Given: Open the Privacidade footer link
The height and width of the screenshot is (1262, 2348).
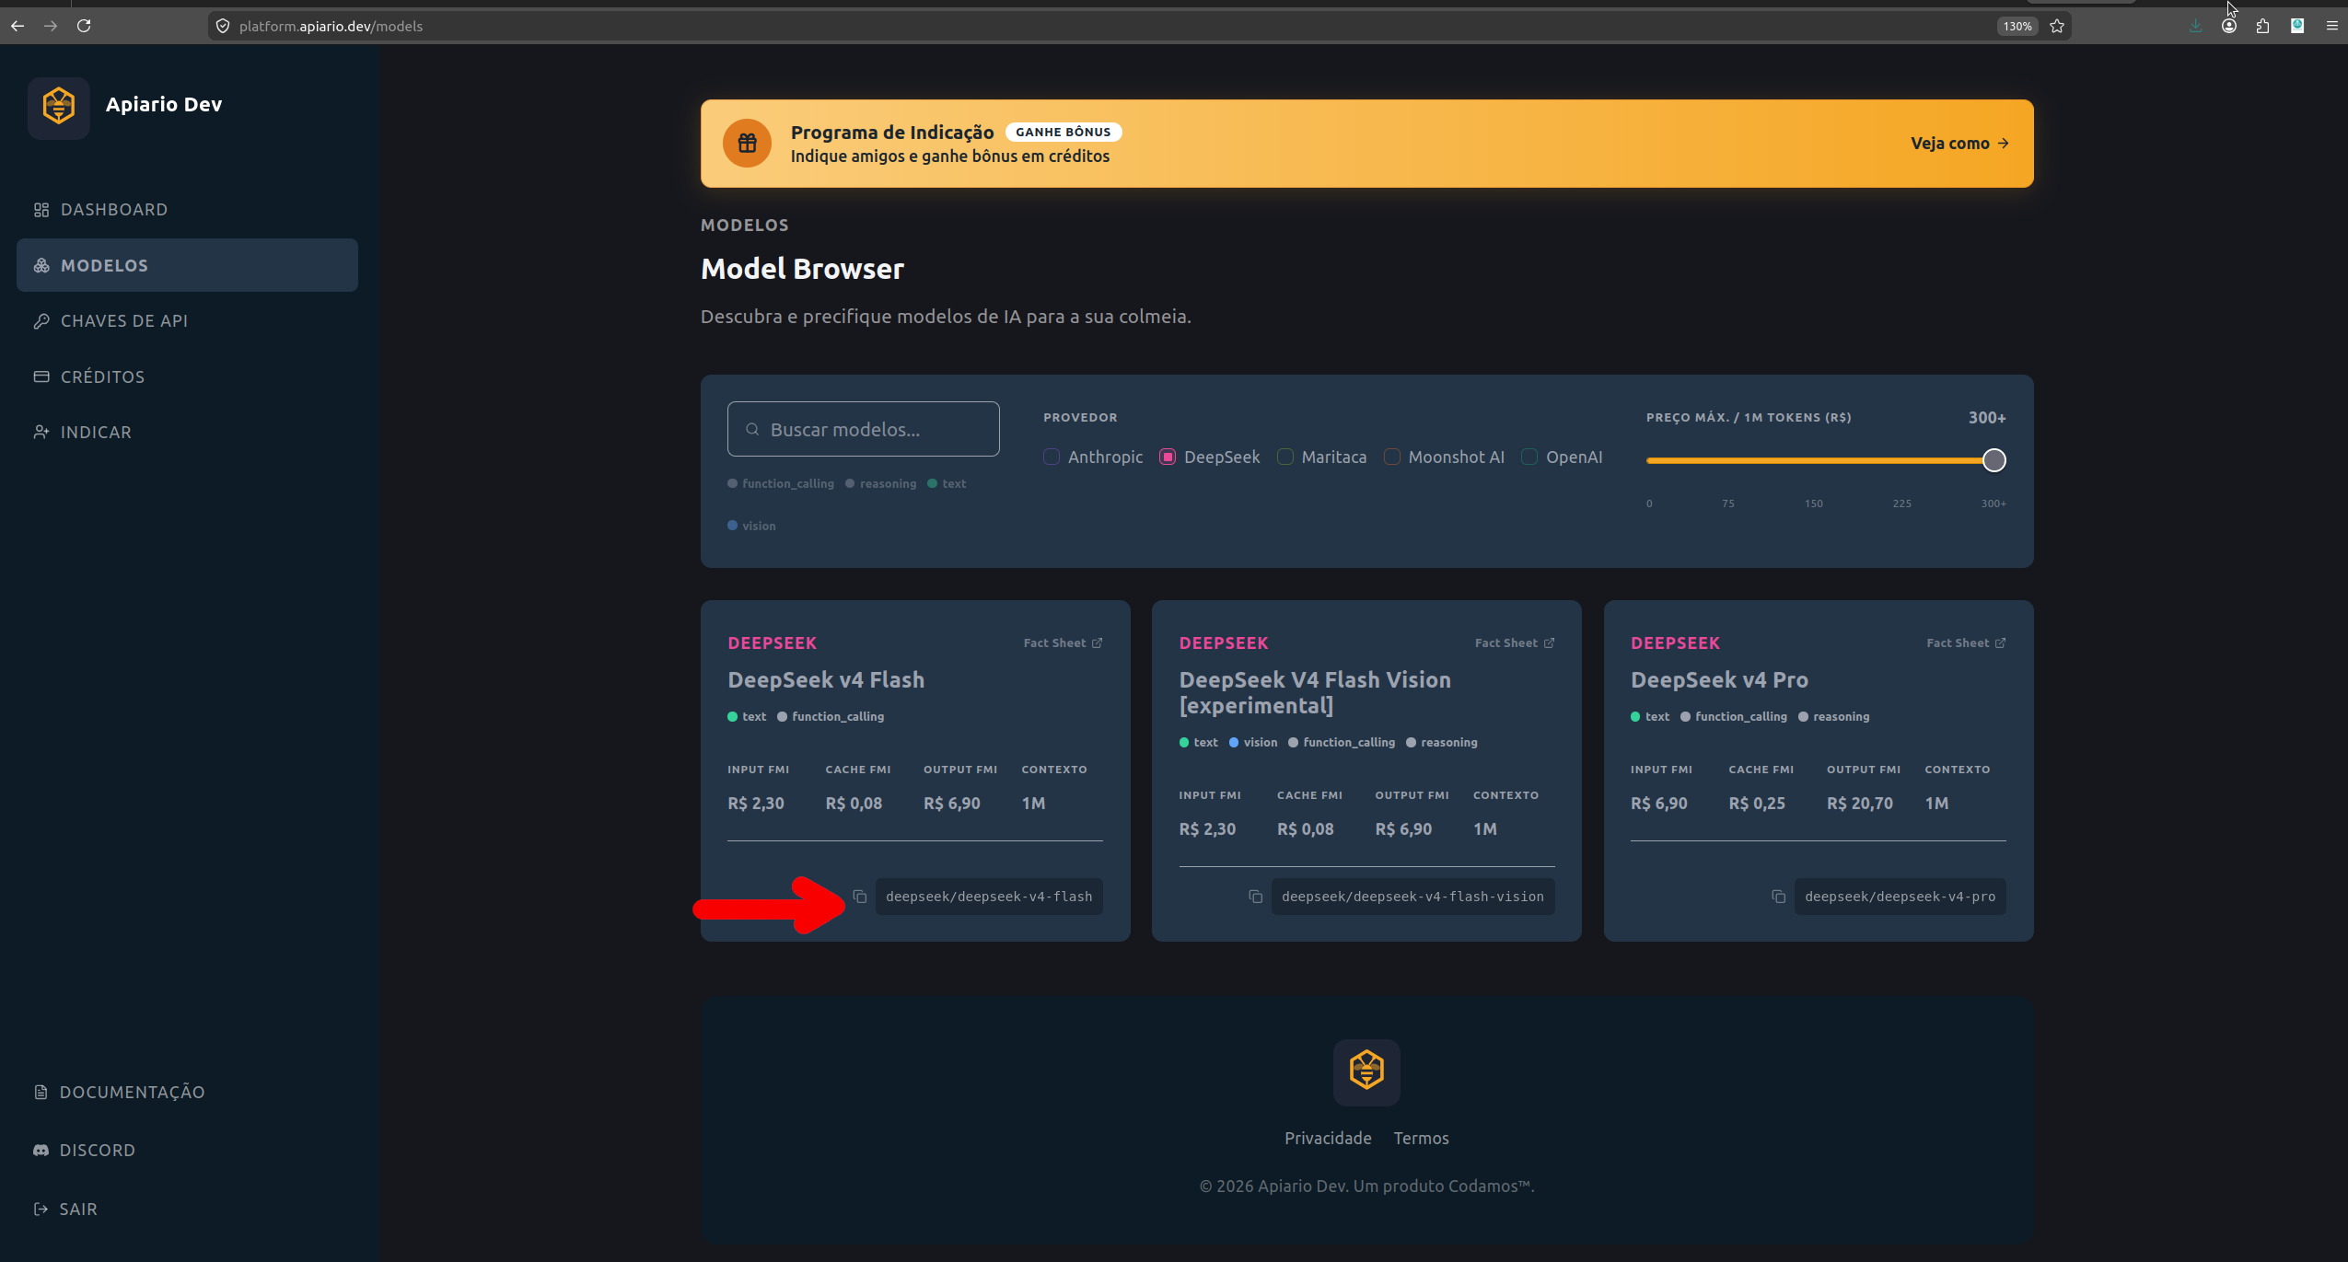Looking at the screenshot, I should coord(1328,1139).
